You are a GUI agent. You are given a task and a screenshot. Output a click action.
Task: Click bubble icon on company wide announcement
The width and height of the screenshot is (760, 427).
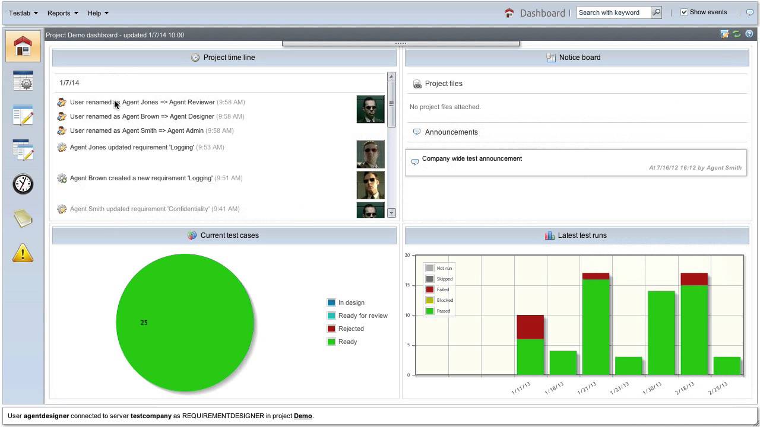point(415,162)
